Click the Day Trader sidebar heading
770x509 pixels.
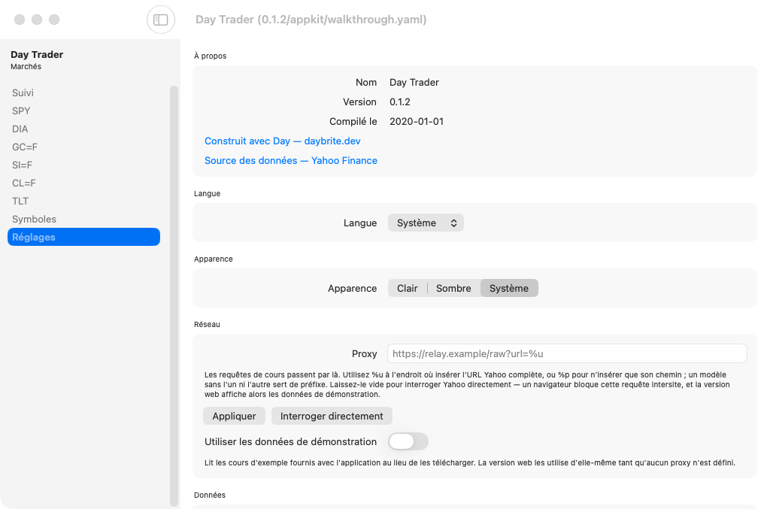(37, 54)
